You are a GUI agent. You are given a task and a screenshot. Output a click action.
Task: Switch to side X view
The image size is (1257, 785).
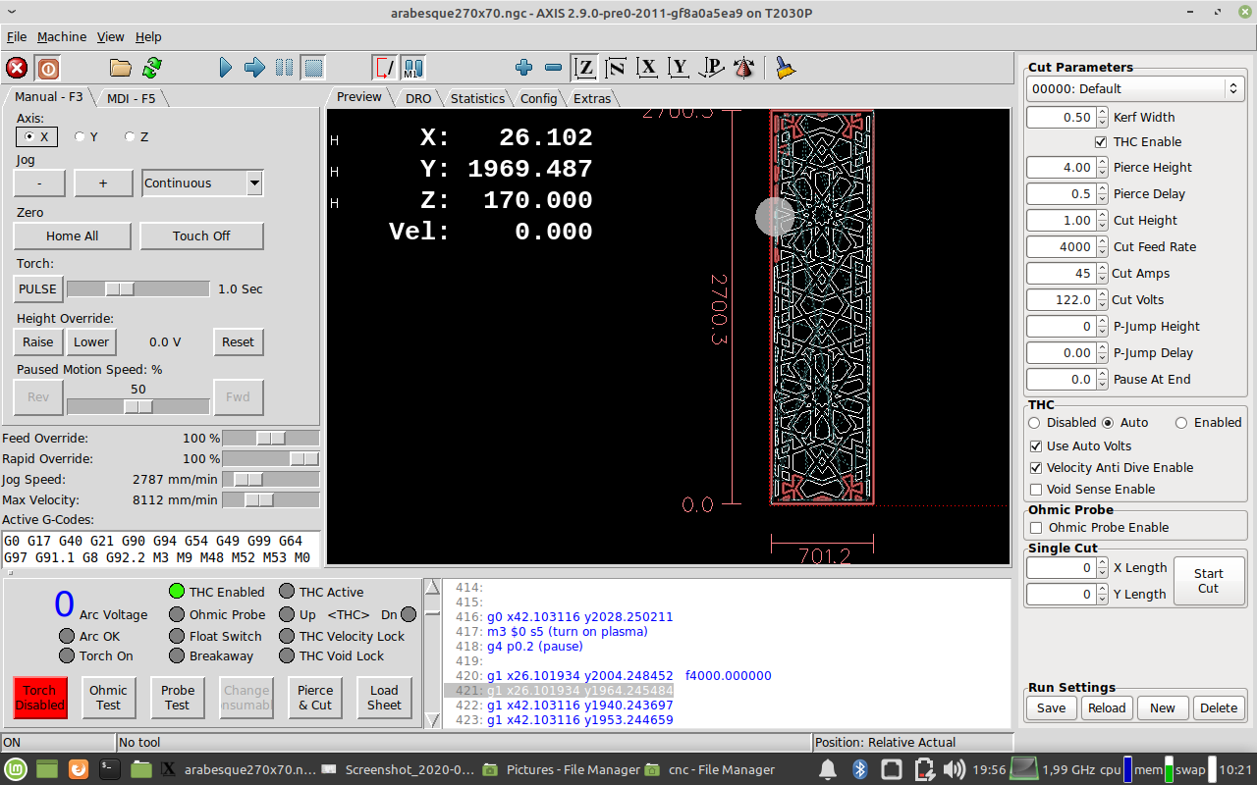coord(647,68)
